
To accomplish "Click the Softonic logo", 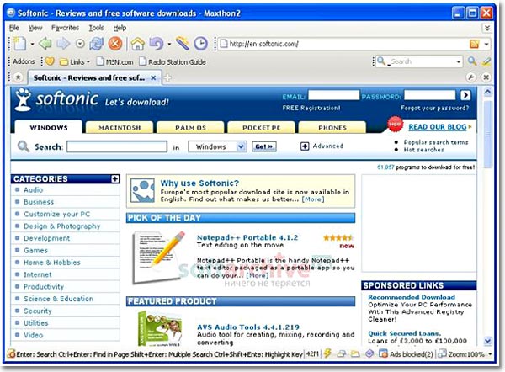I will (56, 99).
